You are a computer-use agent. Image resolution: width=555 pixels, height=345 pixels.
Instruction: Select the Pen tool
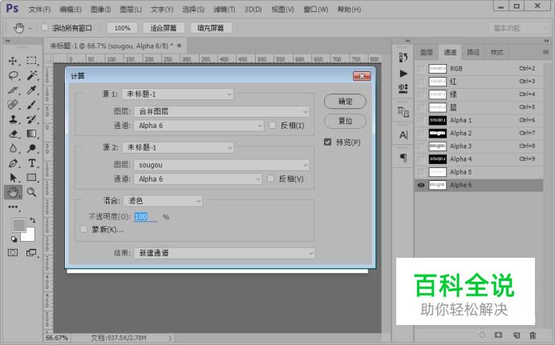point(13,163)
